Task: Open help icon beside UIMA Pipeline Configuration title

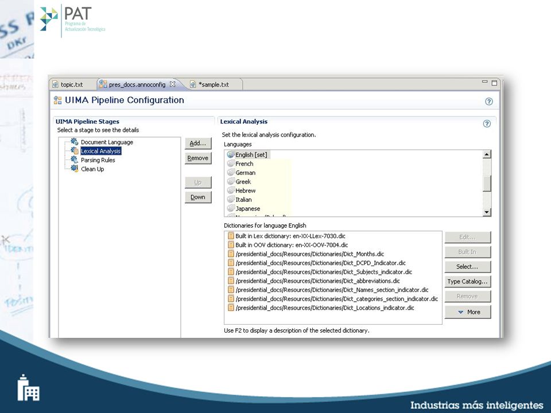Action: tap(489, 102)
